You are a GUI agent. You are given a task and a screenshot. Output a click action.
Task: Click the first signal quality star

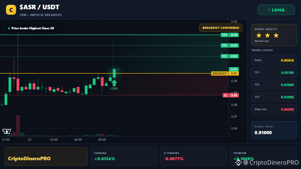coord(259,35)
